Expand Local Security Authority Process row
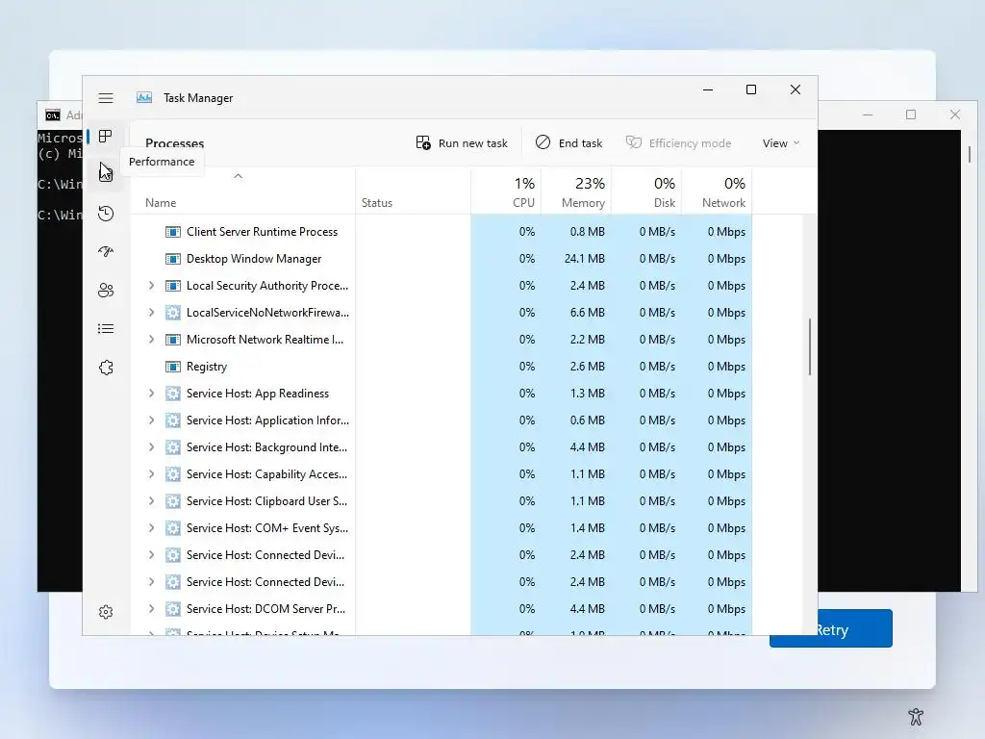985x739 pixels. coord(151,286)
